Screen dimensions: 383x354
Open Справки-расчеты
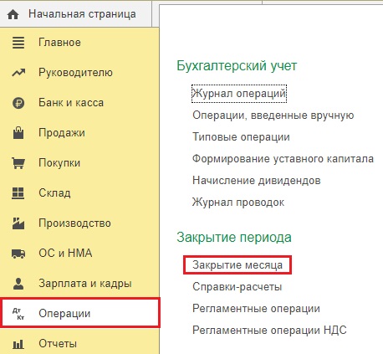coord(237,286)
